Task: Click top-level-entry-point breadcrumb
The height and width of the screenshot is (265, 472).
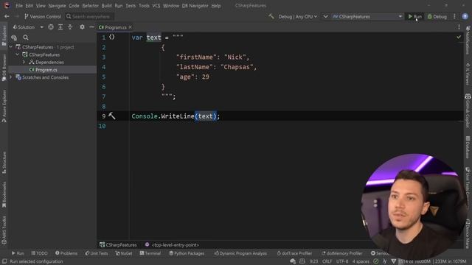Action: click(x=172, y=245)
